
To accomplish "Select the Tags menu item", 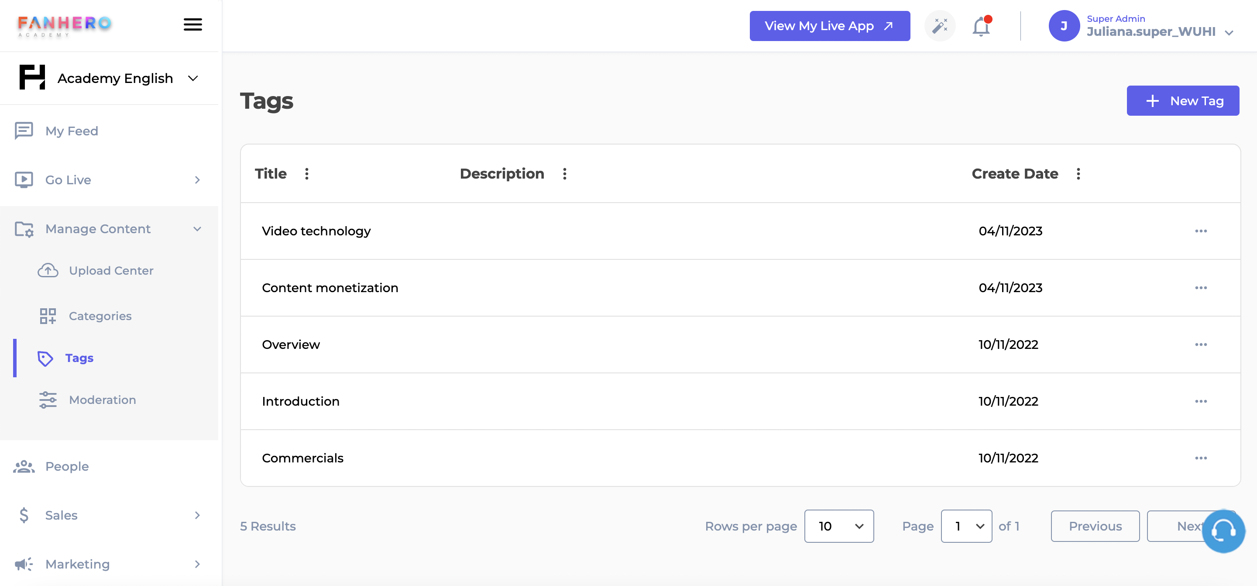I will tap(79, 358).
